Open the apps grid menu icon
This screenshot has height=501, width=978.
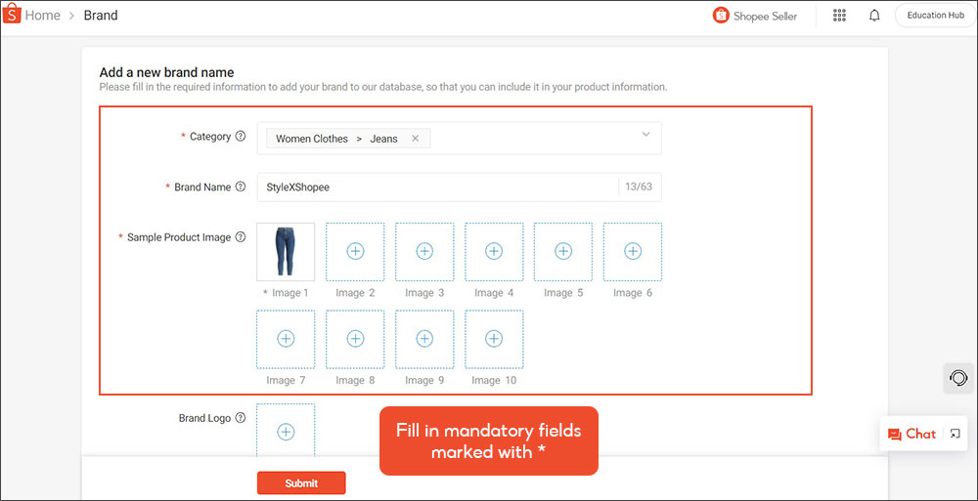click(839, 16)
